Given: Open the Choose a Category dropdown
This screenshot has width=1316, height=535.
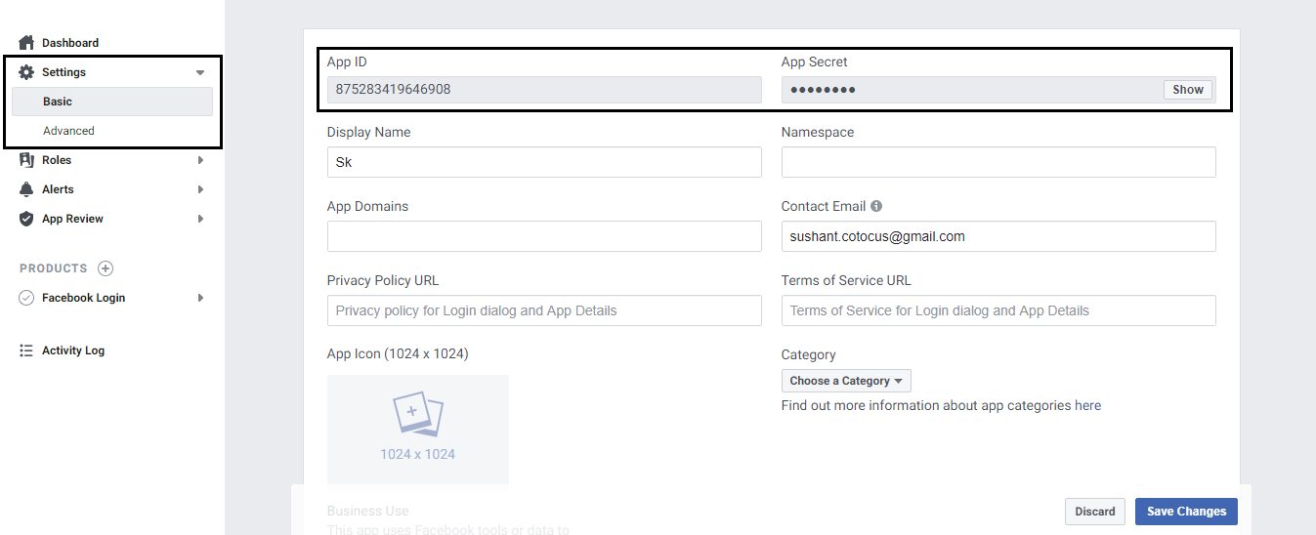Looking at the screenshot, I should pyautogui.click(x=845, y=381).
